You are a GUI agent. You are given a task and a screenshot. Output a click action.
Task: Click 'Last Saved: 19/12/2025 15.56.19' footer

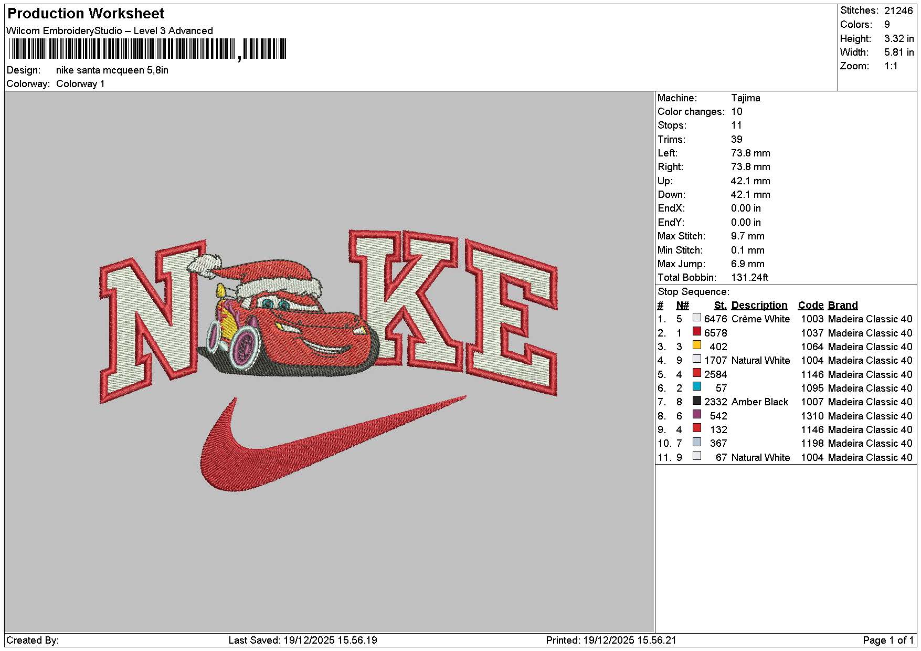(303, 640)
